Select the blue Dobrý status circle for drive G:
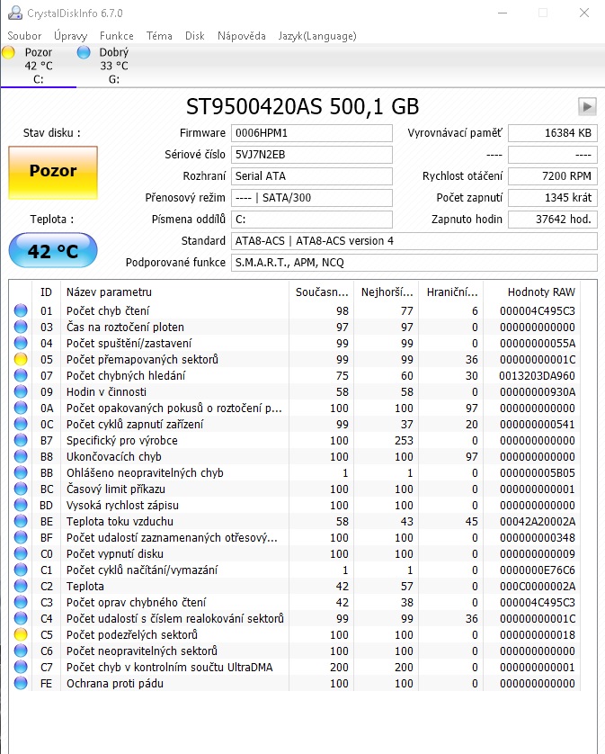This screenshot has width=605, height=754. click(x=84, y=52)
